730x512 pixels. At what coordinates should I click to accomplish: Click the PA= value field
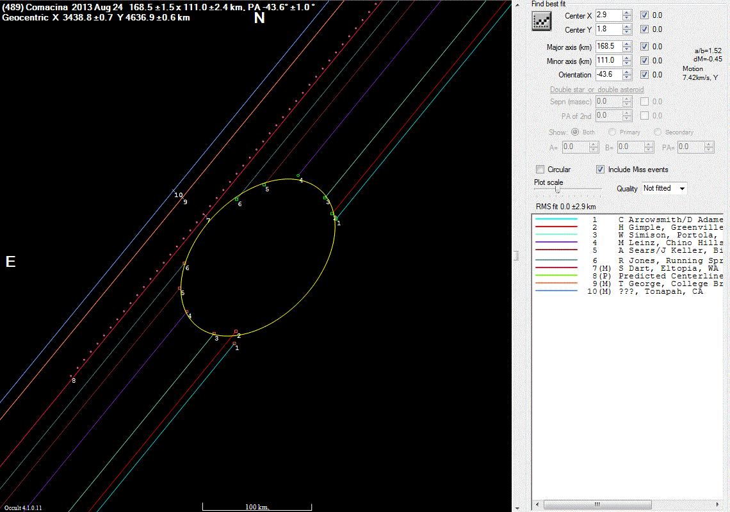click(x=691, y=147)
